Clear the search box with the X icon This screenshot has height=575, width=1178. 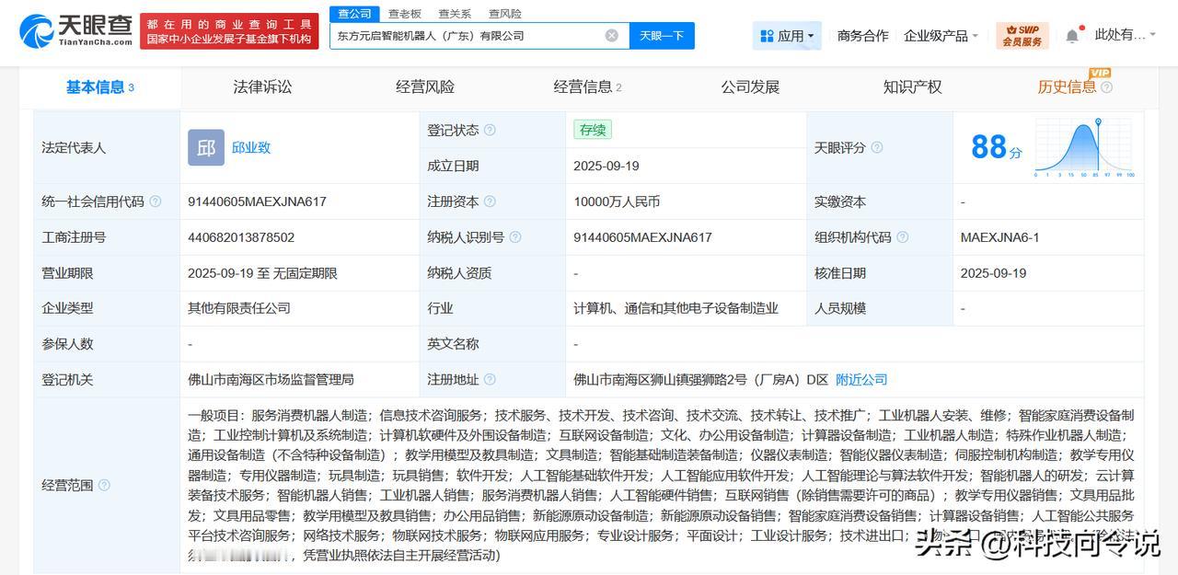611,36
